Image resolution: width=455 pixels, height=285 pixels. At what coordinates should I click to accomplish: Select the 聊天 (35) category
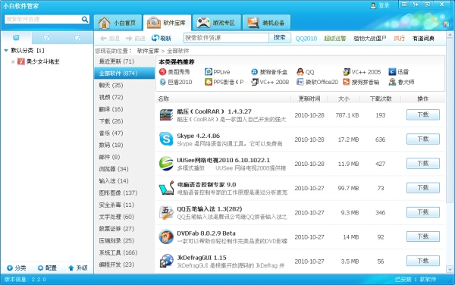pos(124,85)
